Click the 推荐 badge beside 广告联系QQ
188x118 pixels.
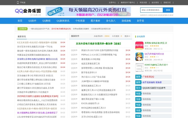138,77
